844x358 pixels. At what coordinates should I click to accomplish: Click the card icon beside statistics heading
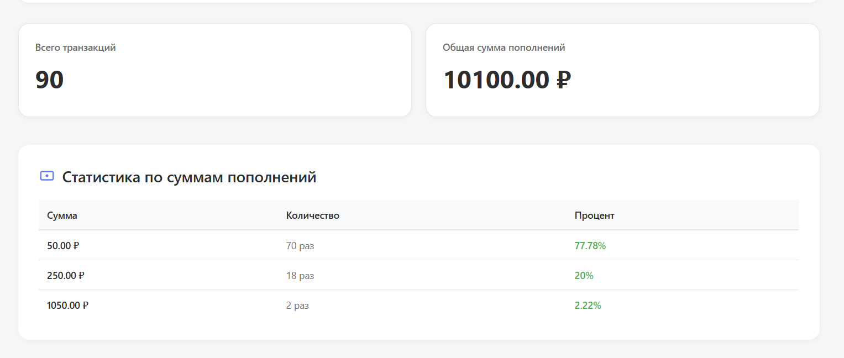[x=47, y=176]
